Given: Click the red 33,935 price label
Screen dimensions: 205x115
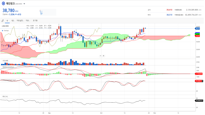Looking at the screenshot, I should pos(198,36).
